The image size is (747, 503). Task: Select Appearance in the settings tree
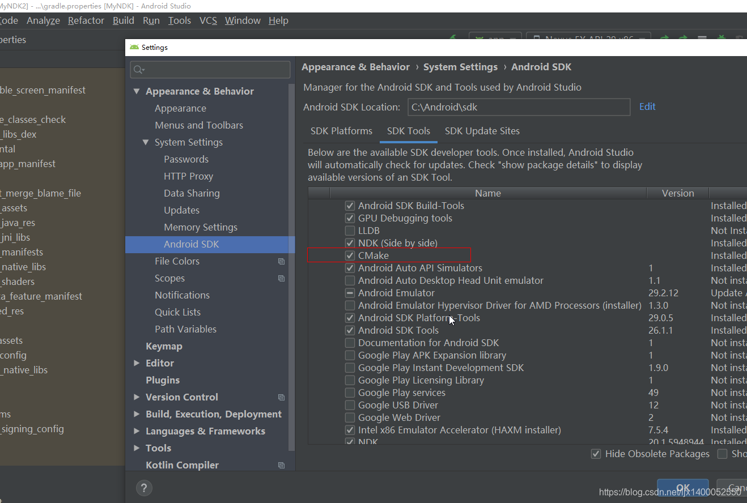[x=180, y=108]
